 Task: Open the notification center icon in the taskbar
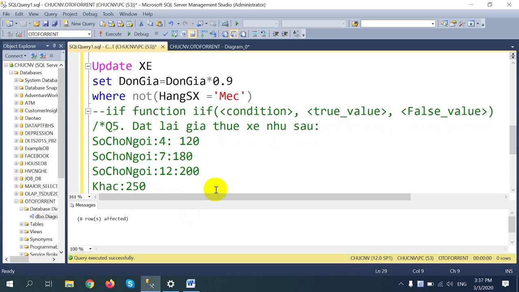tap(506, 284)
